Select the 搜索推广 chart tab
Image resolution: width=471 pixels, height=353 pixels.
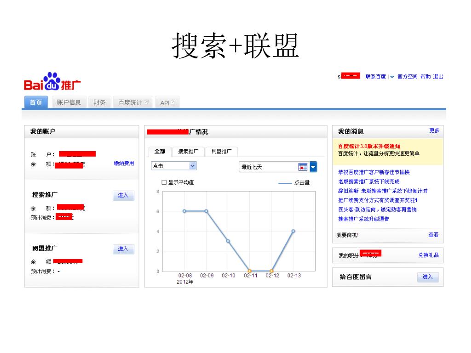[x=188, y=151]
